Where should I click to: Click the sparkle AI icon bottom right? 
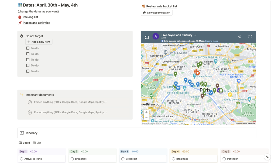coord(267,157)
